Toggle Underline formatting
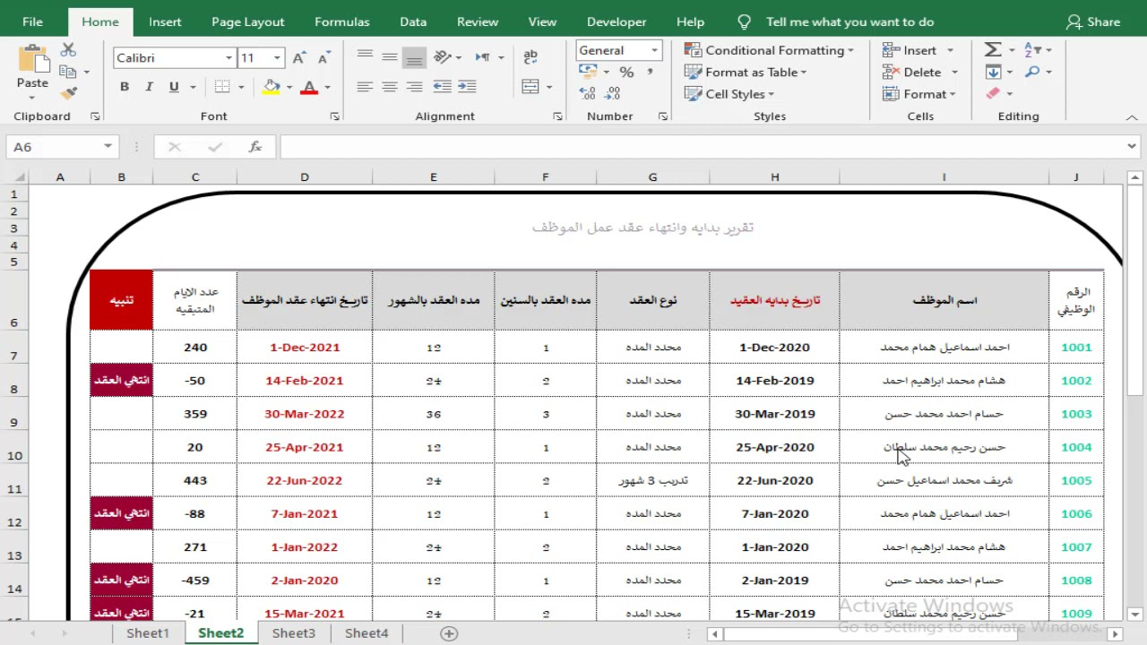1147x645 pixels. [173, 87]
